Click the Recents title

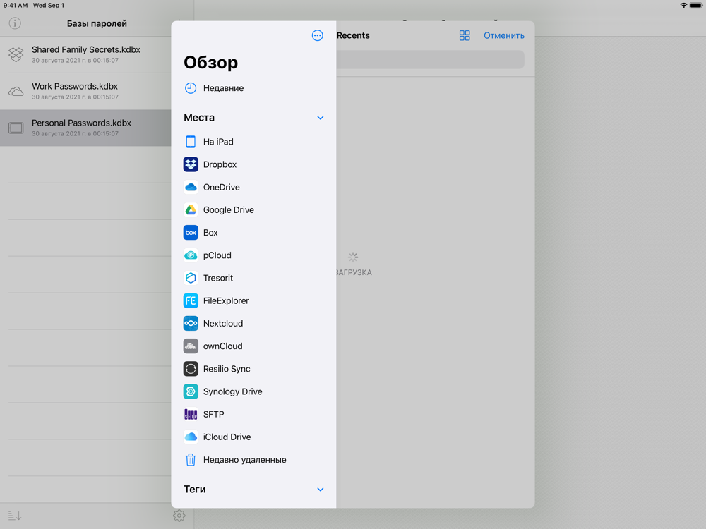click(353, 35)
